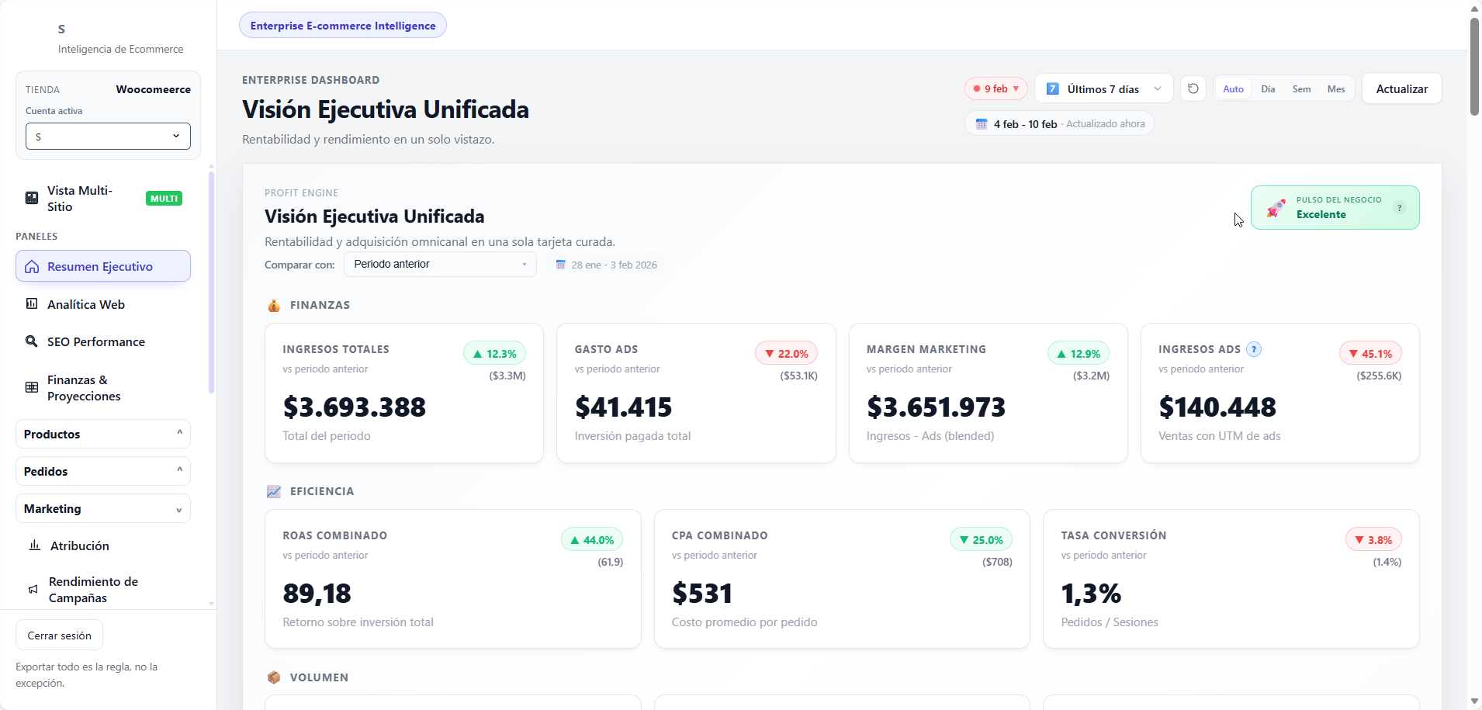Click the calendar icon next to 4 feb - 10 feb
1482x710 pixels.
(x=981, y=123)
